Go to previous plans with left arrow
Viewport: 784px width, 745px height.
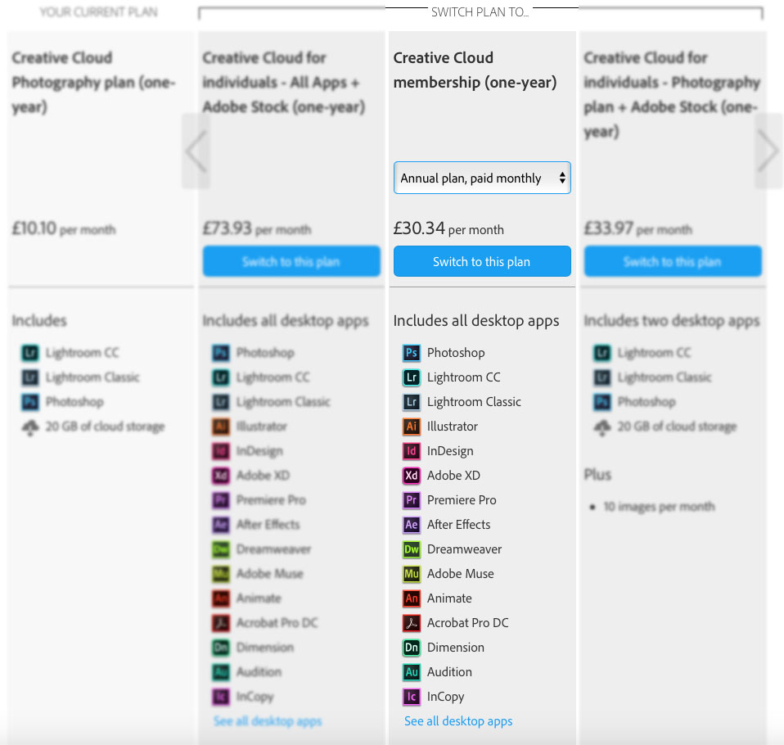[196, 151]
